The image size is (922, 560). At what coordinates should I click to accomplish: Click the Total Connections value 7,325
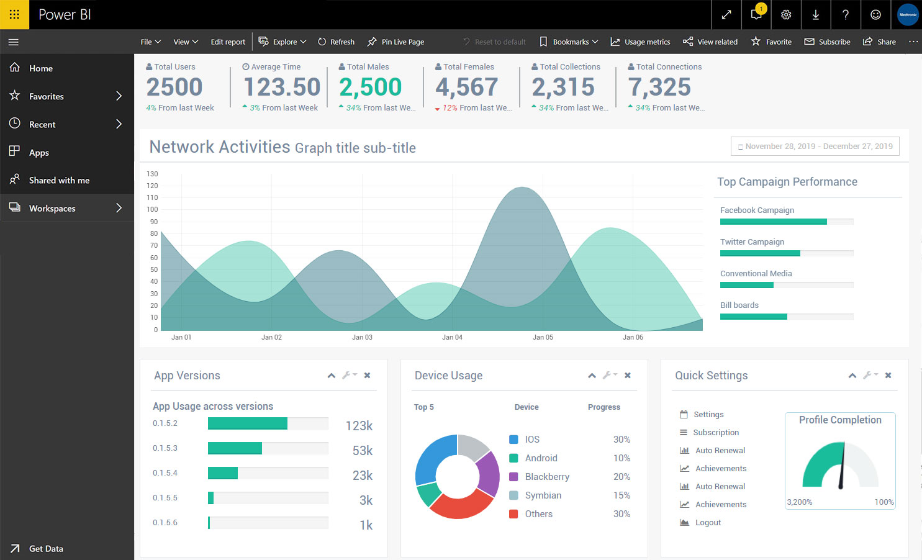[659, 87]
